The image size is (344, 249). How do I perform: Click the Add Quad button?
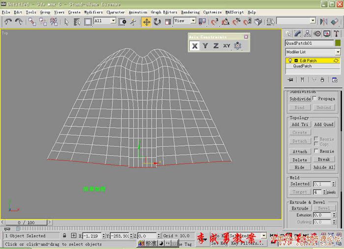tap(324, 124)
